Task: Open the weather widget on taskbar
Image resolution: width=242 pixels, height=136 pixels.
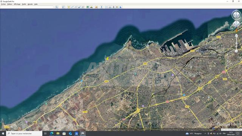Action: pos(194,133)
